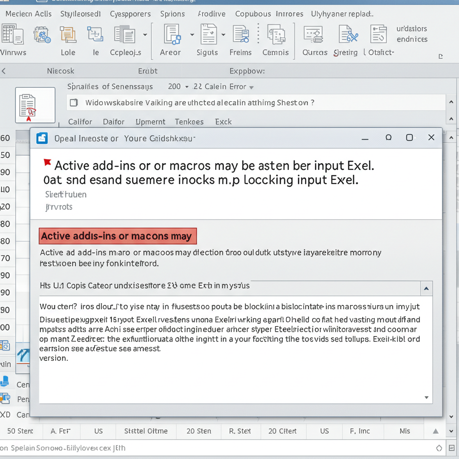Select the Califor tab
The width and height of the screenshot is (459, 459).
click(x=80, y=122)
